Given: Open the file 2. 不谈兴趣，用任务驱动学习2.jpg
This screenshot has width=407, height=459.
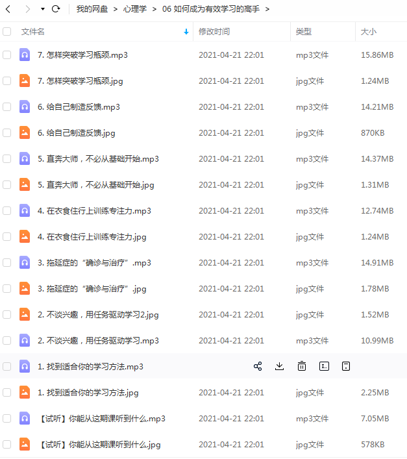Looking at the screenshot, I should click(x=98, y=315).
